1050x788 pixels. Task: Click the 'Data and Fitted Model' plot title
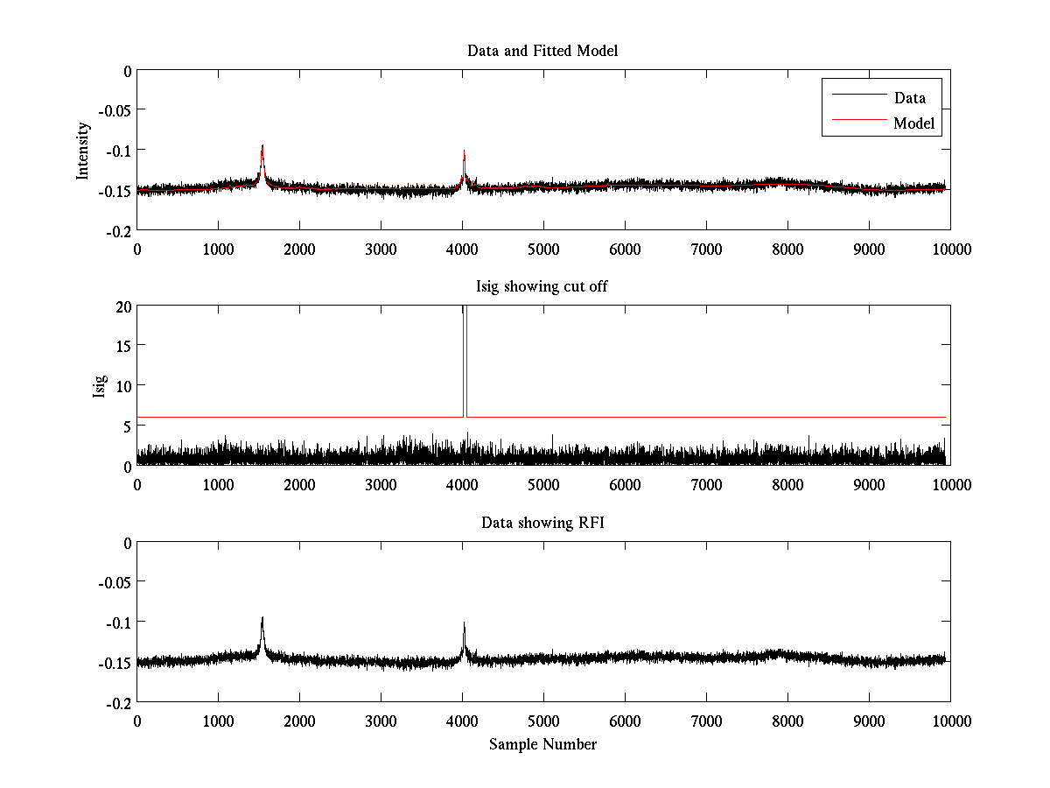pyautogui.click(x=542, y=51)
